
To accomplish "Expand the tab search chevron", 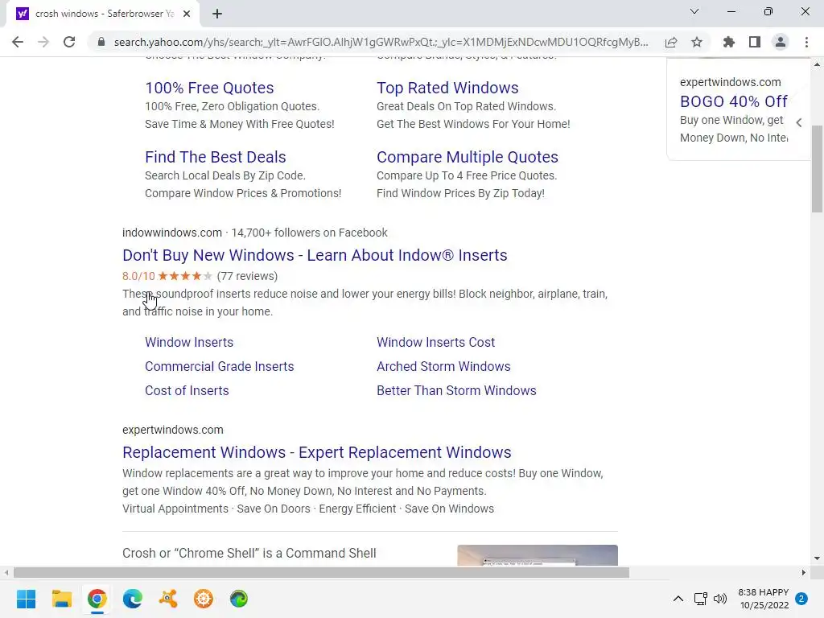I will point(694,11).
